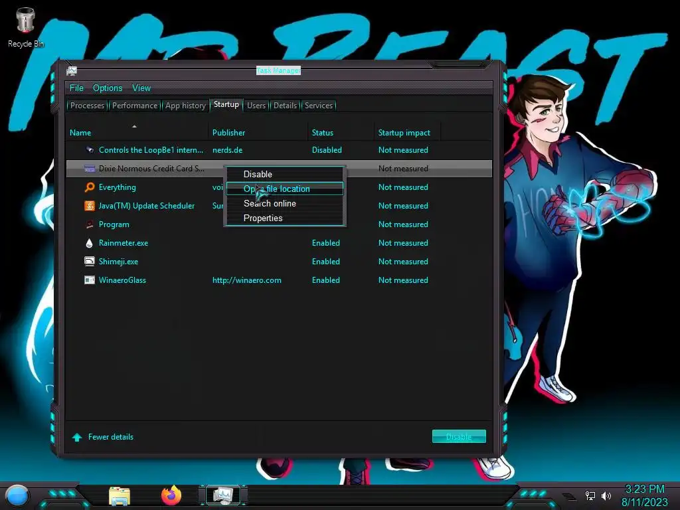Switch to the Services tab
This screenshot has height=510, width=680.
(319, 106)
